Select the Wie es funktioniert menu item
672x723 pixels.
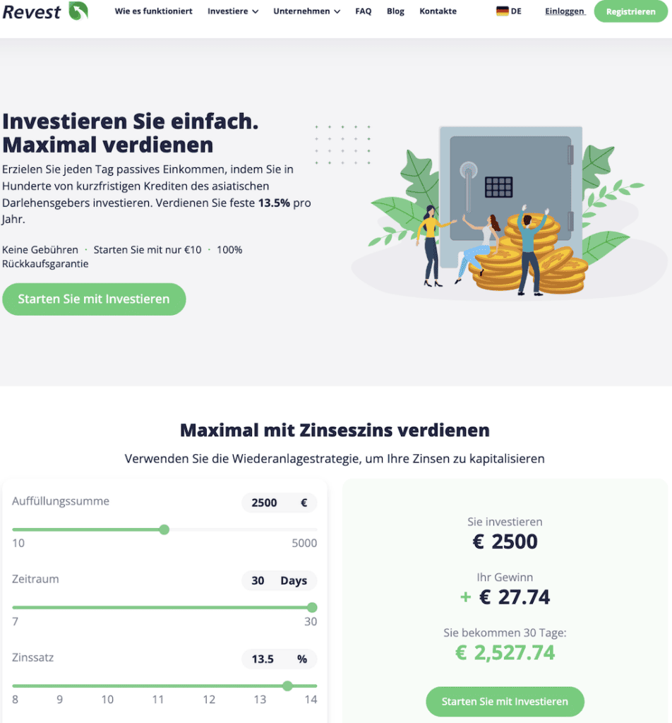[154, 11]
